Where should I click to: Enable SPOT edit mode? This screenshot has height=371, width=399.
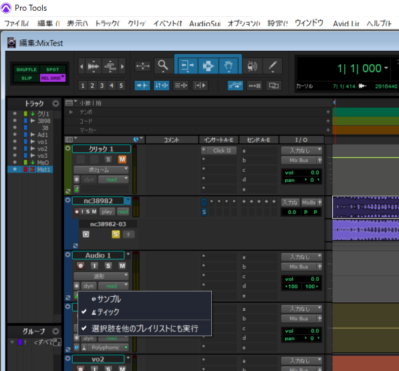coord(53,70)
